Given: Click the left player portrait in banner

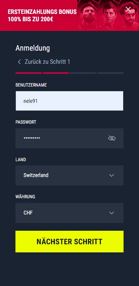Looking at the screenshot, I should point(88,16).
